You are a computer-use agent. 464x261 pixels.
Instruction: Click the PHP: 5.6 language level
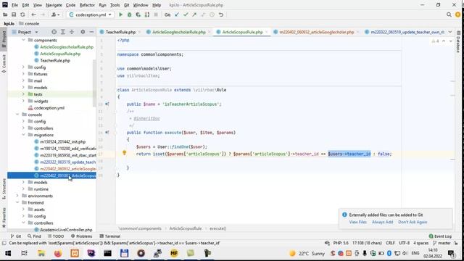click(341, 243)
